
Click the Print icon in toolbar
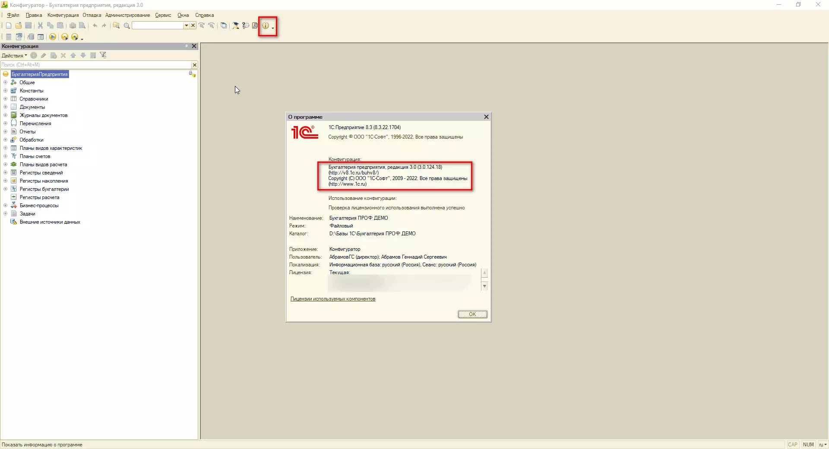[x=73, y=25]
